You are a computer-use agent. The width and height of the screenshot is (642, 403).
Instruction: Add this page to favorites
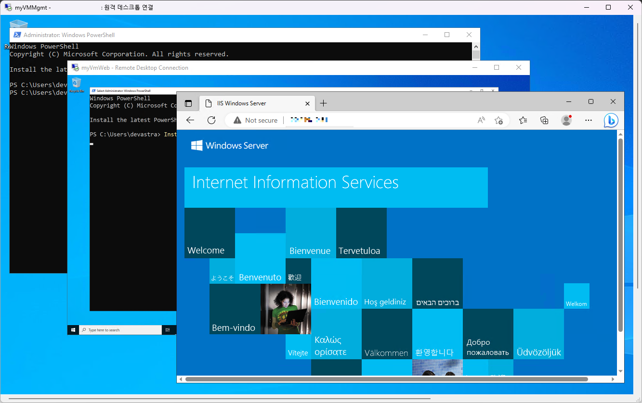[498, 120]
